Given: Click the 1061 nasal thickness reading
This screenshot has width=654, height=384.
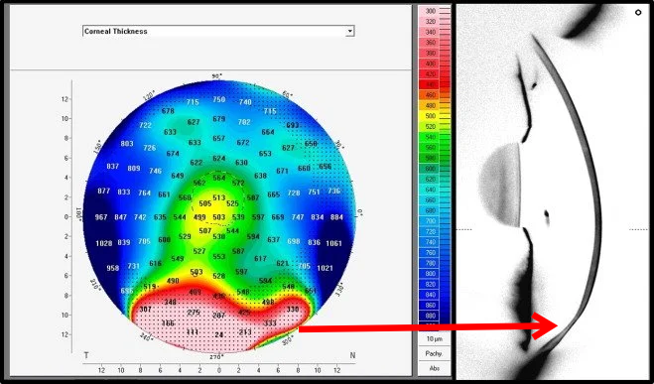Looking at the screenshot, I should click(333, 243).
